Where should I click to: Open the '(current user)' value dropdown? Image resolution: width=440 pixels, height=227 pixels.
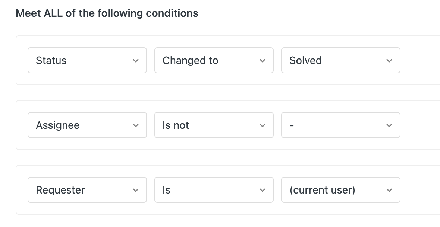click(340, 190)
